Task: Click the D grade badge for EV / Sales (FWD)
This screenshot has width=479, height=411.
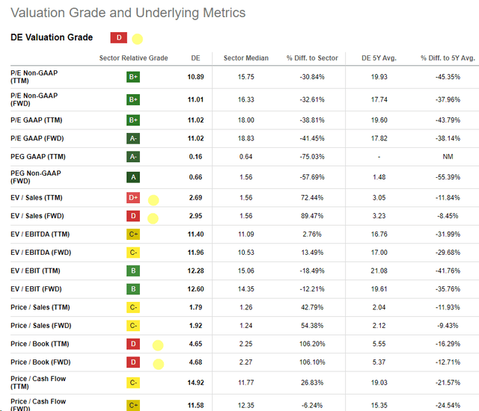Action: [x=133, y=216]
